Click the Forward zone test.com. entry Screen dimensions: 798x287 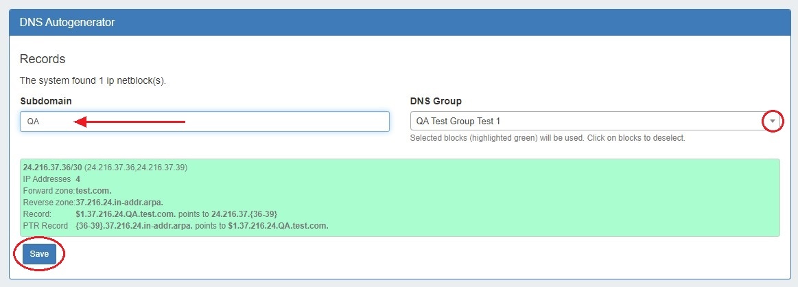click(x=67, y=191)
